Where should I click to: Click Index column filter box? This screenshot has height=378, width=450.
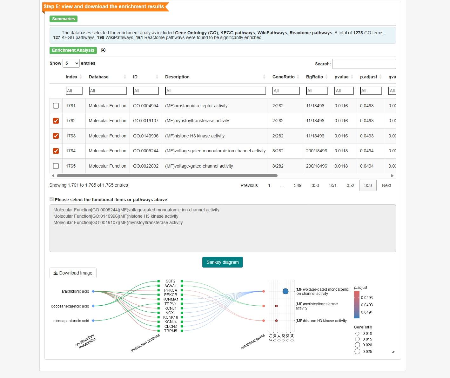point(74,91)
